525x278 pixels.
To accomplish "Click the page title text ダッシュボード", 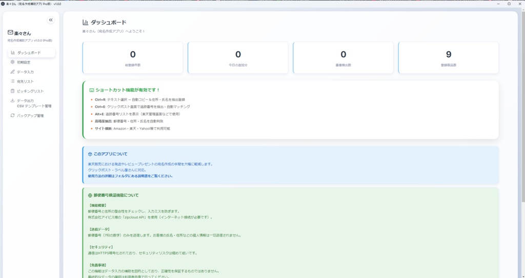I will coord(109,23).
